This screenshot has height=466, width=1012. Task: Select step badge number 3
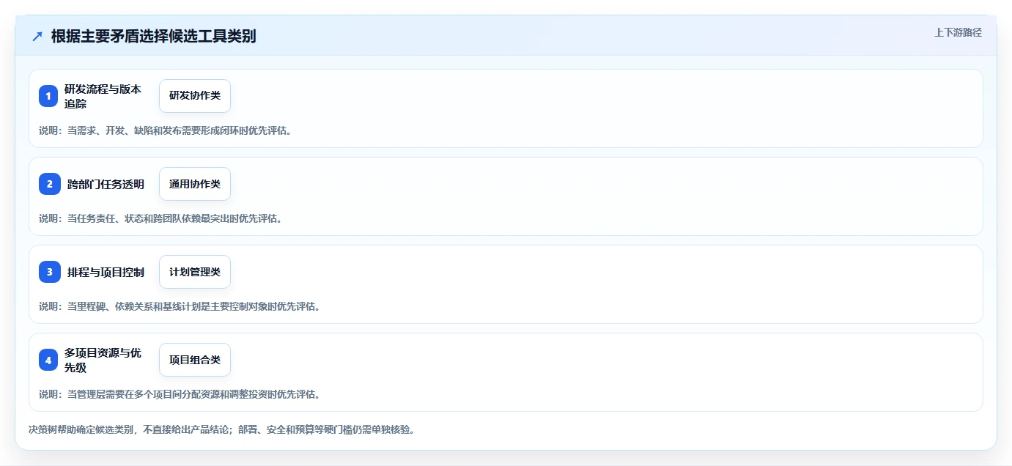(x=50, y=272)
